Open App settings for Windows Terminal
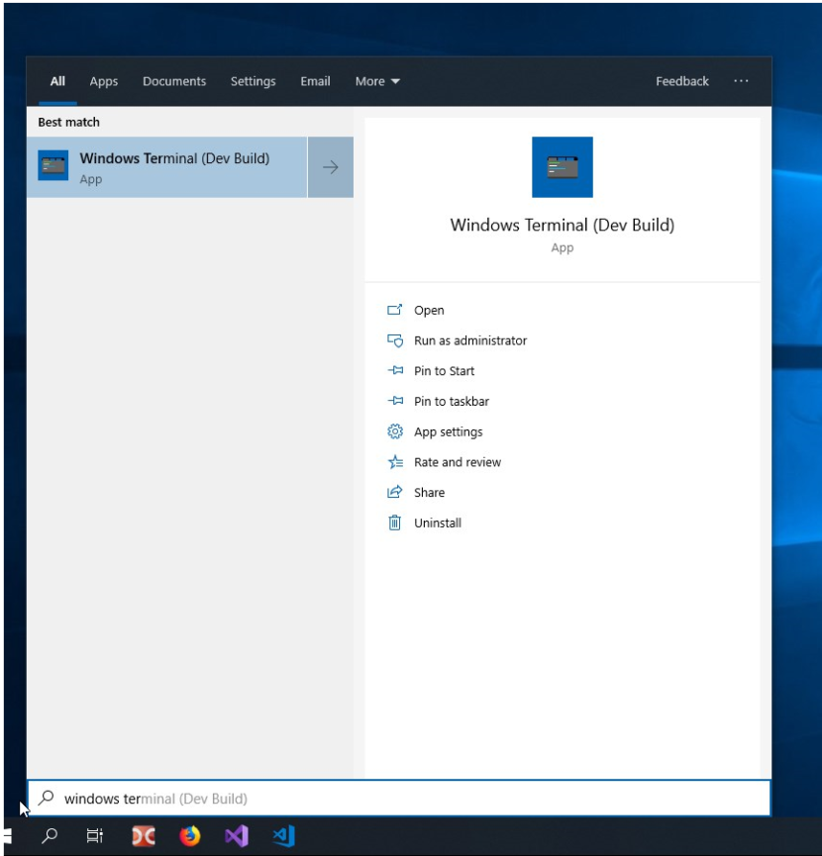The image size is (822, 856). [x=448, y=431]
